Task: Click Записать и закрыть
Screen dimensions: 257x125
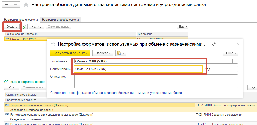Action: pos(70,53)
